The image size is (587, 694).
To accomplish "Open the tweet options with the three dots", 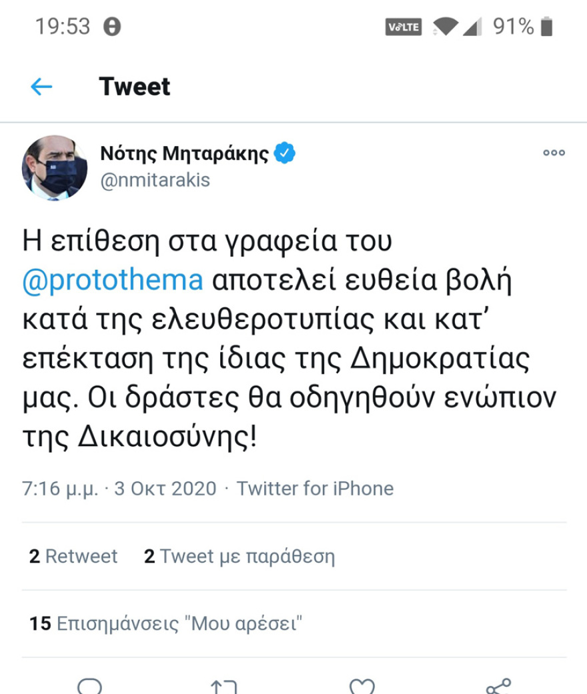I will [x=554, y=152].
